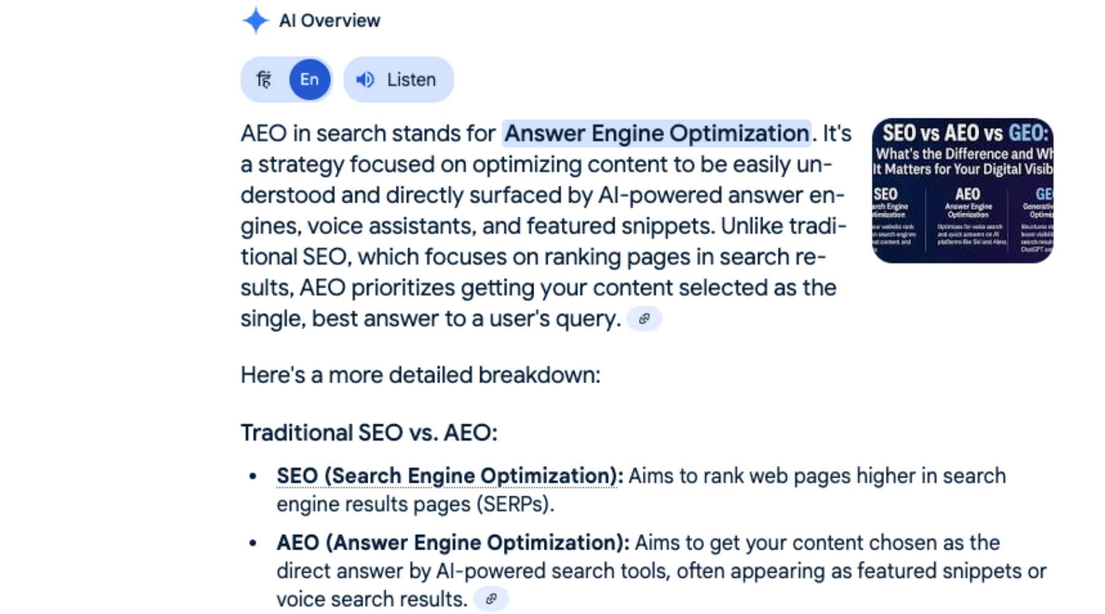Open the citation link after voice search results
1105x614 pixels.
(x=490, y=597)
